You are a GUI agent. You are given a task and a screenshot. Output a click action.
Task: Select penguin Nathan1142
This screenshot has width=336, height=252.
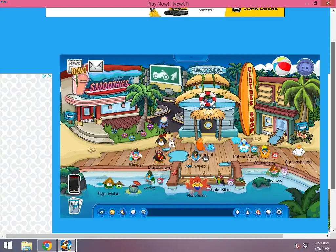[x=244, y=147]
